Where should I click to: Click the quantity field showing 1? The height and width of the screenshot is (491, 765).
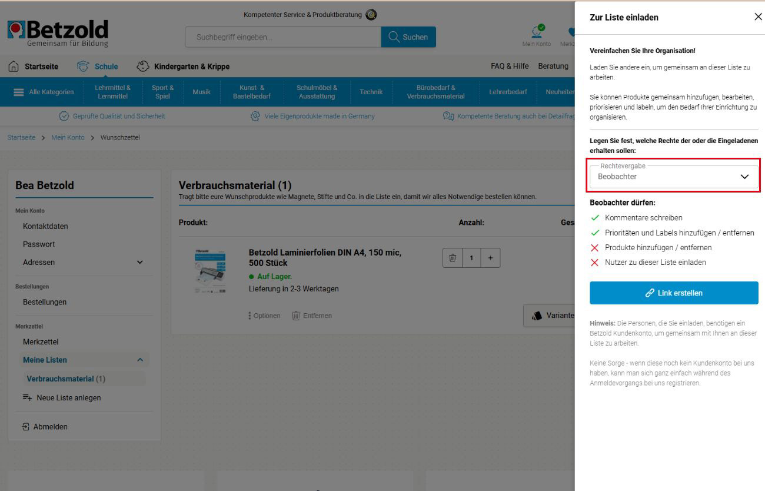click(471, 258)
